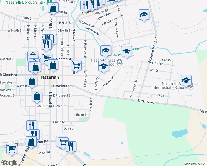Click the 4th St label
This screenshot has width=207, height=166.
pos(154,70)
